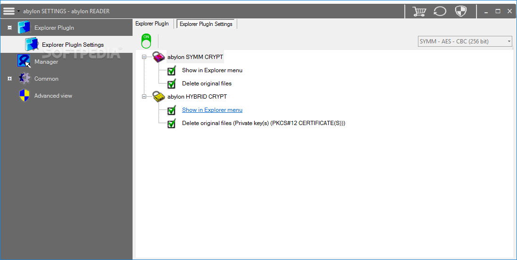
Task: Uncheck HYBRID CRYPT Show in Explorer menu checkbox
Action: (171, 110)
